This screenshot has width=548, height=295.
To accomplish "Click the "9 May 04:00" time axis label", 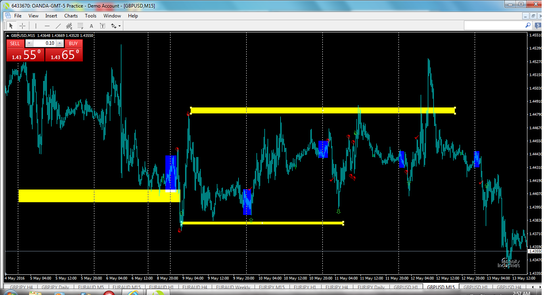I will pos(193,278).
